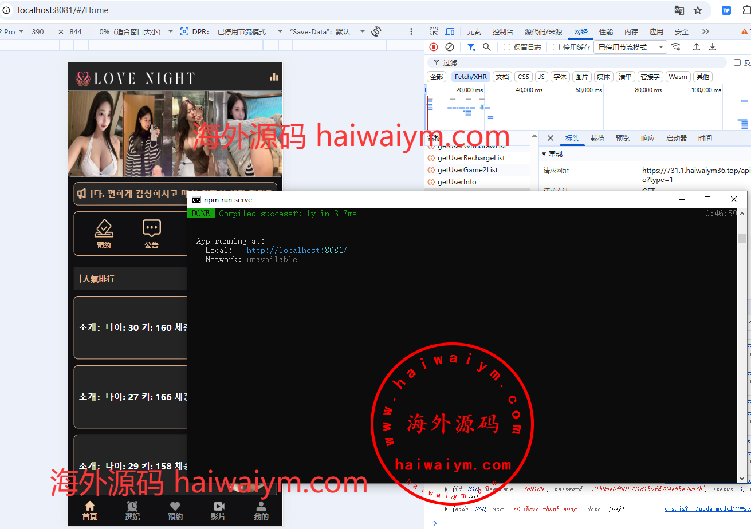
Task: Open 我的 profile in bottom navigation
Action: [x=261, y=511]
